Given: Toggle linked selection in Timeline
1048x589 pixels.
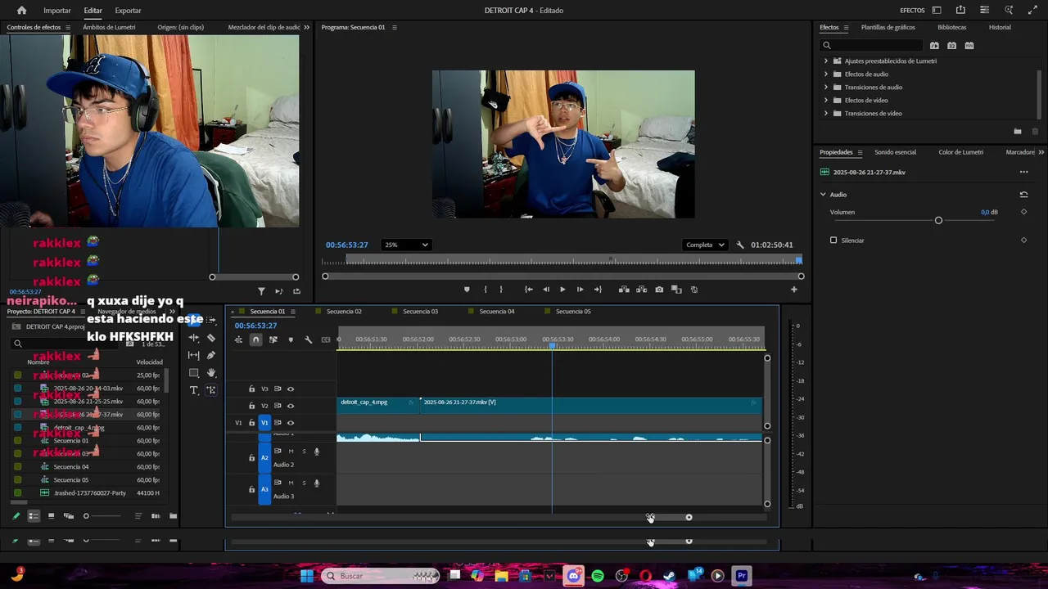Looking at the screenshot, I should coord(273,339).
